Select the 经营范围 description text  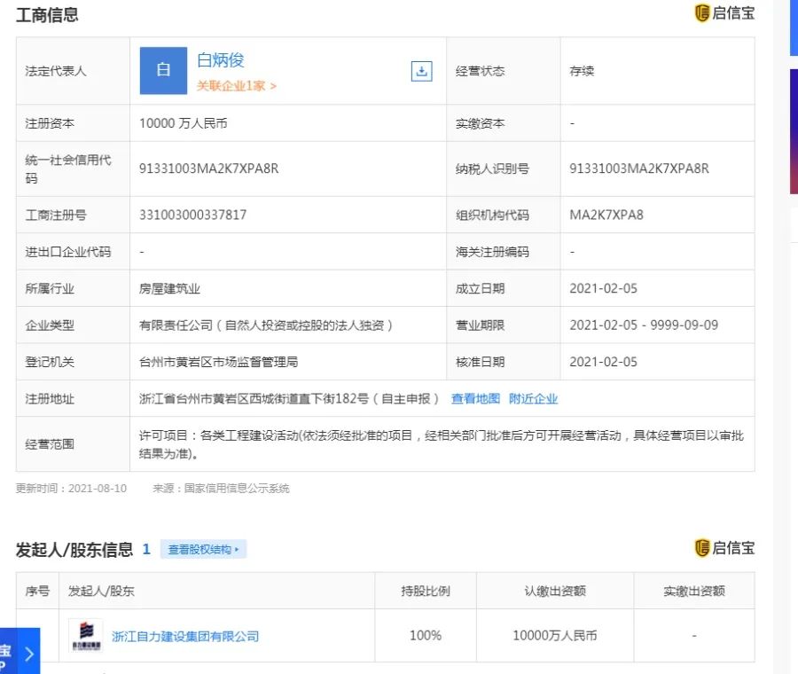coord(442,444)
